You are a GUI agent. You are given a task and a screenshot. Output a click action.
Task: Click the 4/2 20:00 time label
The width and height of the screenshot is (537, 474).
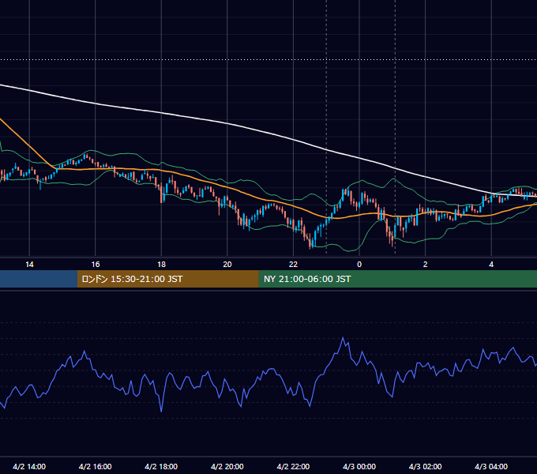coord(227,466)
